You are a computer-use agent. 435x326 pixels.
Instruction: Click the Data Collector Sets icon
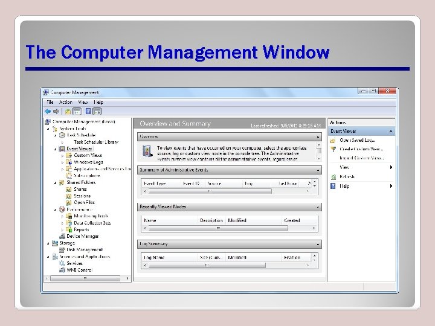pyautogui.click(x=69, y=223)
